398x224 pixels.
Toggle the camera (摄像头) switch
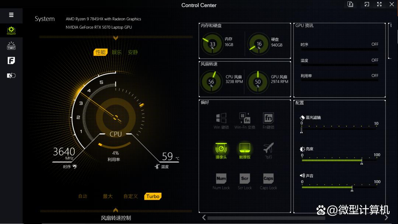point(221,148)
